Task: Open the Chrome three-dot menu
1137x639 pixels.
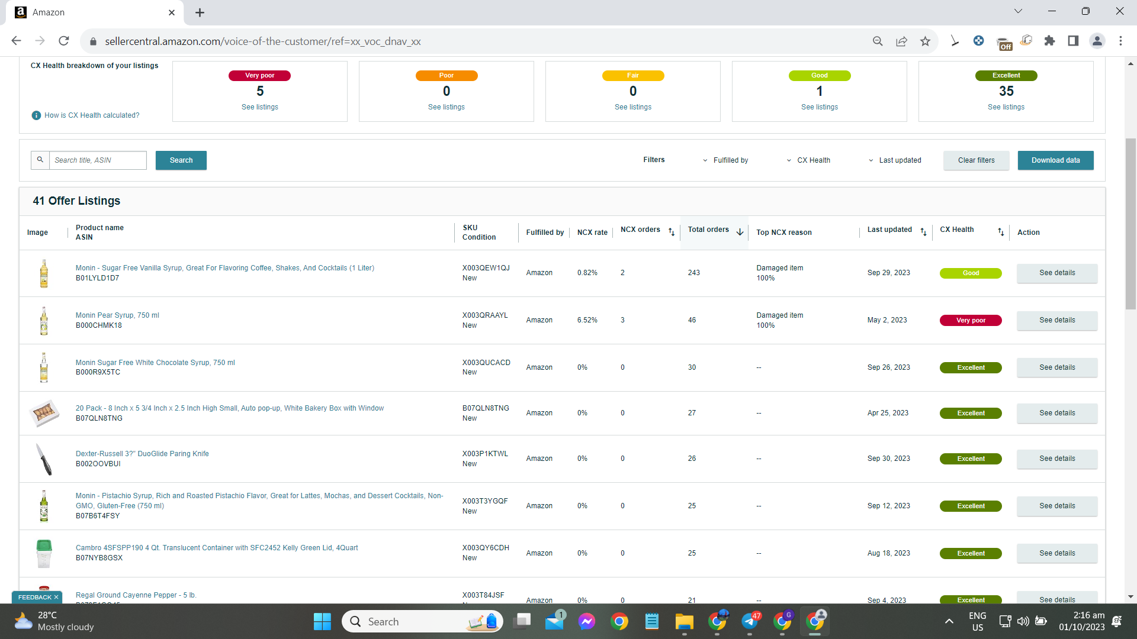Action: 1120,41
